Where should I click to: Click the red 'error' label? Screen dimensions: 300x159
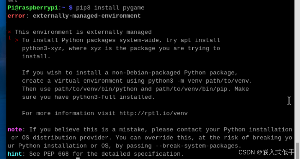pos(15,16)
